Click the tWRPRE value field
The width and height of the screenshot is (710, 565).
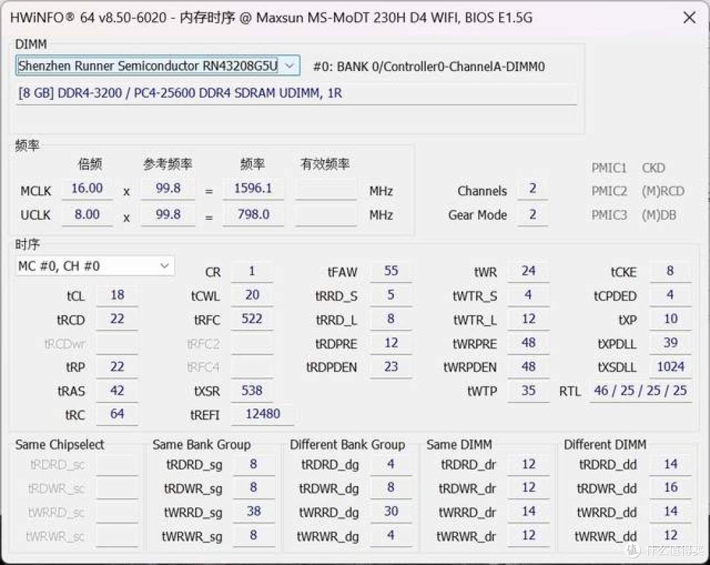point(529,343)
